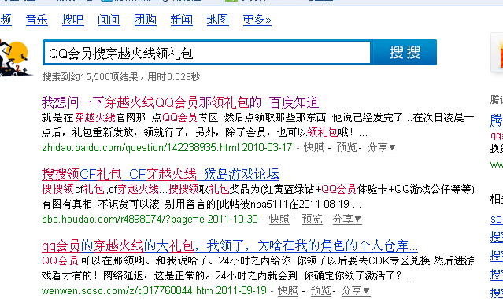Open the 百度知道 first result title
Image resolution: width=503 pixels, height=299 pixels.
click(180, 102)
